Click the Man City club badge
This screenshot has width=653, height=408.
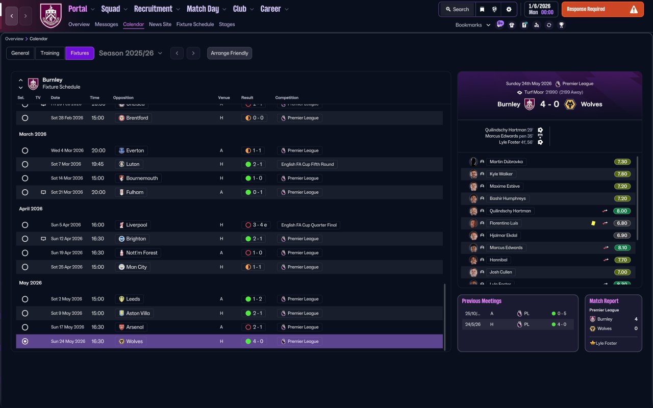point(121,267)
